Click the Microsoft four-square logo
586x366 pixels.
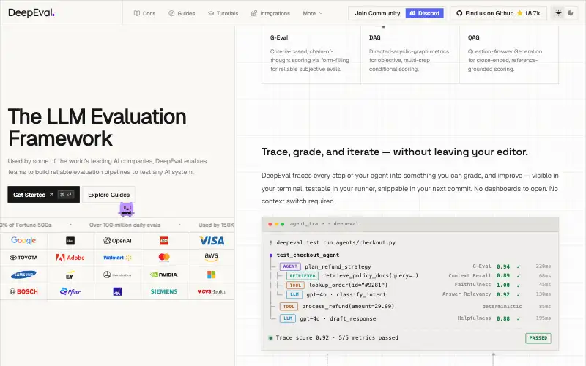pos(211,274)
